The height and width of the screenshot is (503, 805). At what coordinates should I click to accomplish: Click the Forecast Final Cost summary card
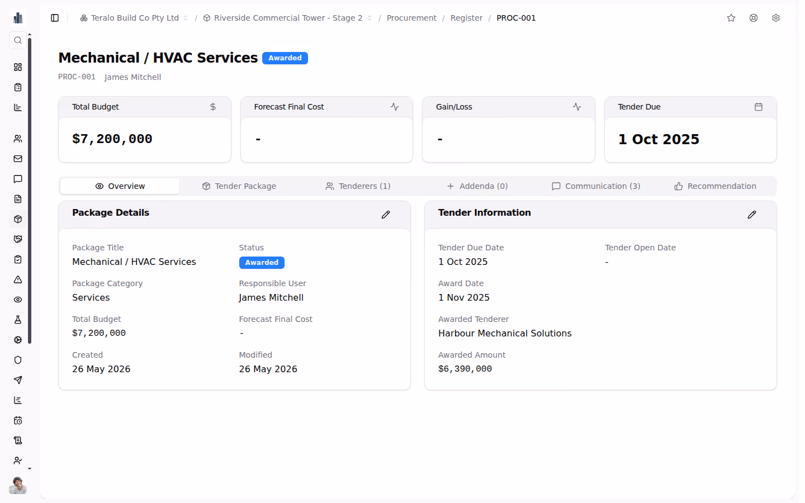[x=326, y=130]
